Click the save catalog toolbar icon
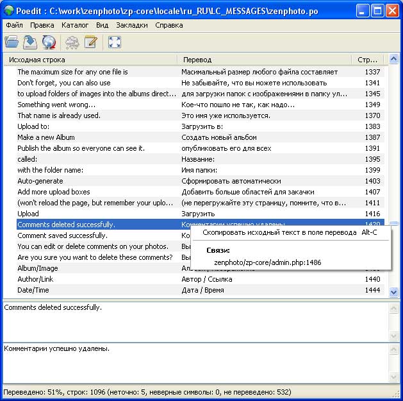Viewport: 403px width, 401px height. [30, 42]
